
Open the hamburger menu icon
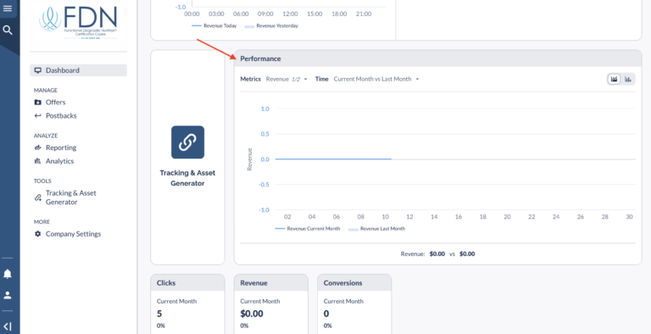click(x=8, y=8)
